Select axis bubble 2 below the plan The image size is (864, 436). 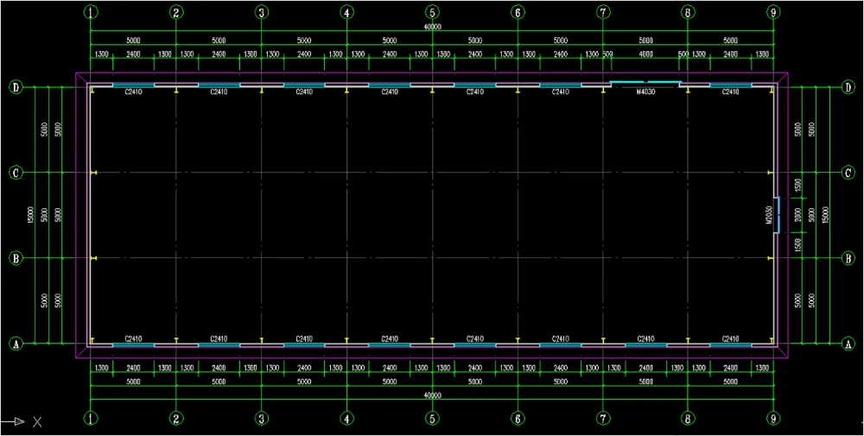coord(176,419)
